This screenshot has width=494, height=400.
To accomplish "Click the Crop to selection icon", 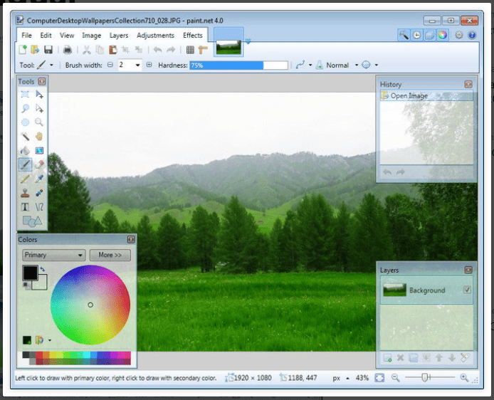I will (x=125, y=49).
